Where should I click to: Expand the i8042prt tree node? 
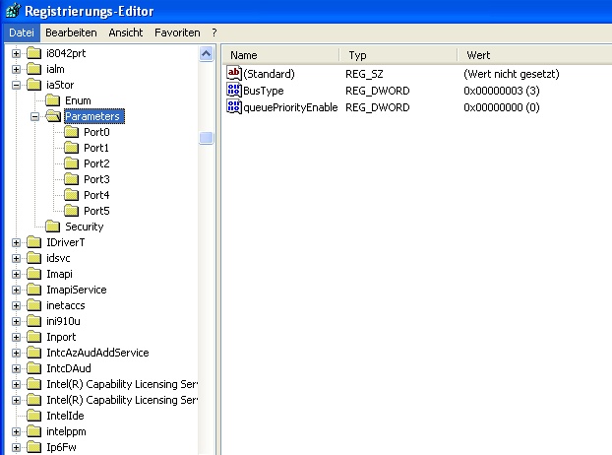click(17, 53)
